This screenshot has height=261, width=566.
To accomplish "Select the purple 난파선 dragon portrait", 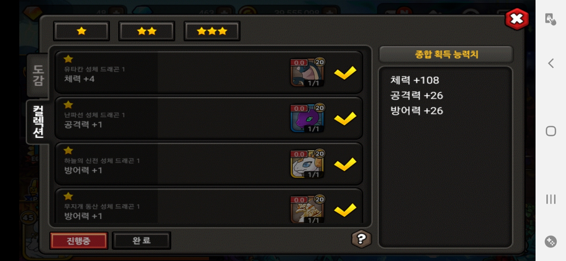I will coord(307,118).
